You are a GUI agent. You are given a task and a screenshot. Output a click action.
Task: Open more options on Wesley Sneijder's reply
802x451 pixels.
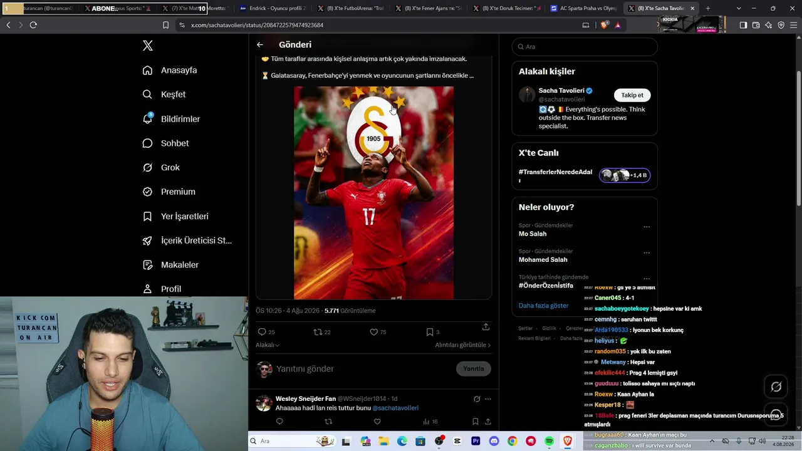pyautogui.click(x=488, y=399)
